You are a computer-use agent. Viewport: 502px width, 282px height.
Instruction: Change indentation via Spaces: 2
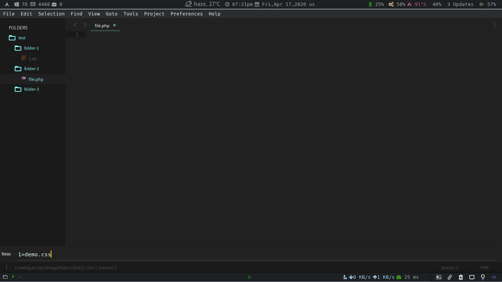coord(449,268)
